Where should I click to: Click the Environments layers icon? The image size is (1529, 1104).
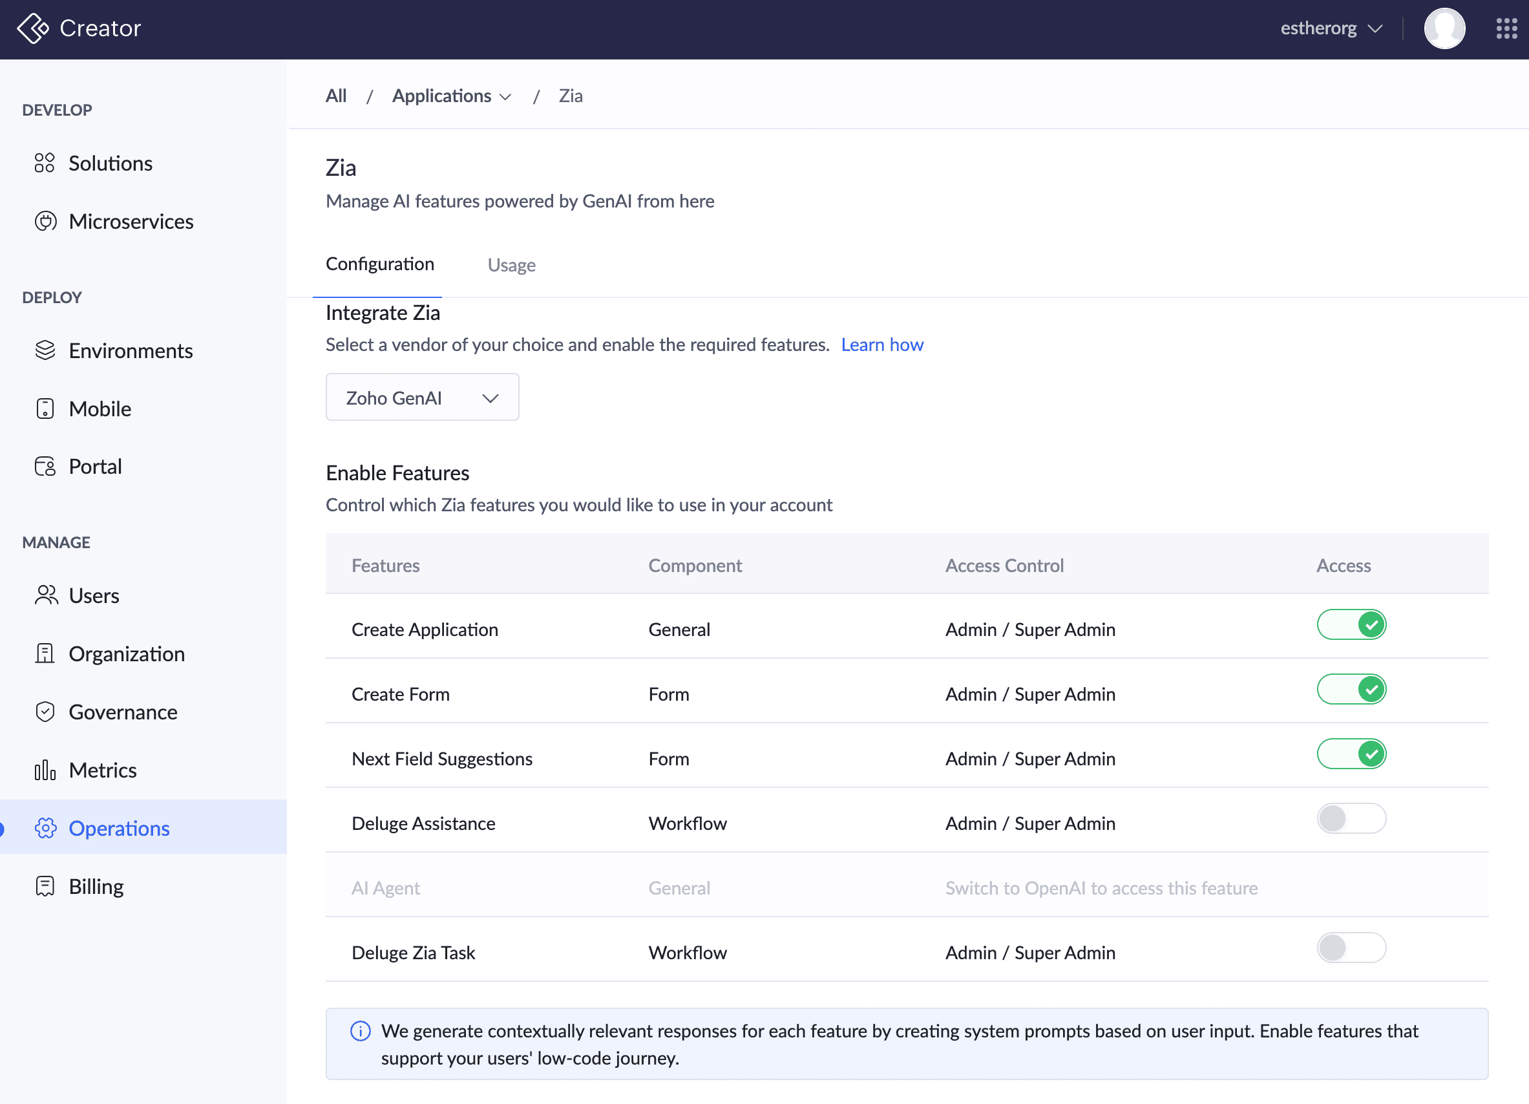click(x=45, y=351)
